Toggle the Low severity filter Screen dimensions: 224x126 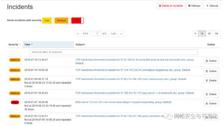(x=48, y=20)
